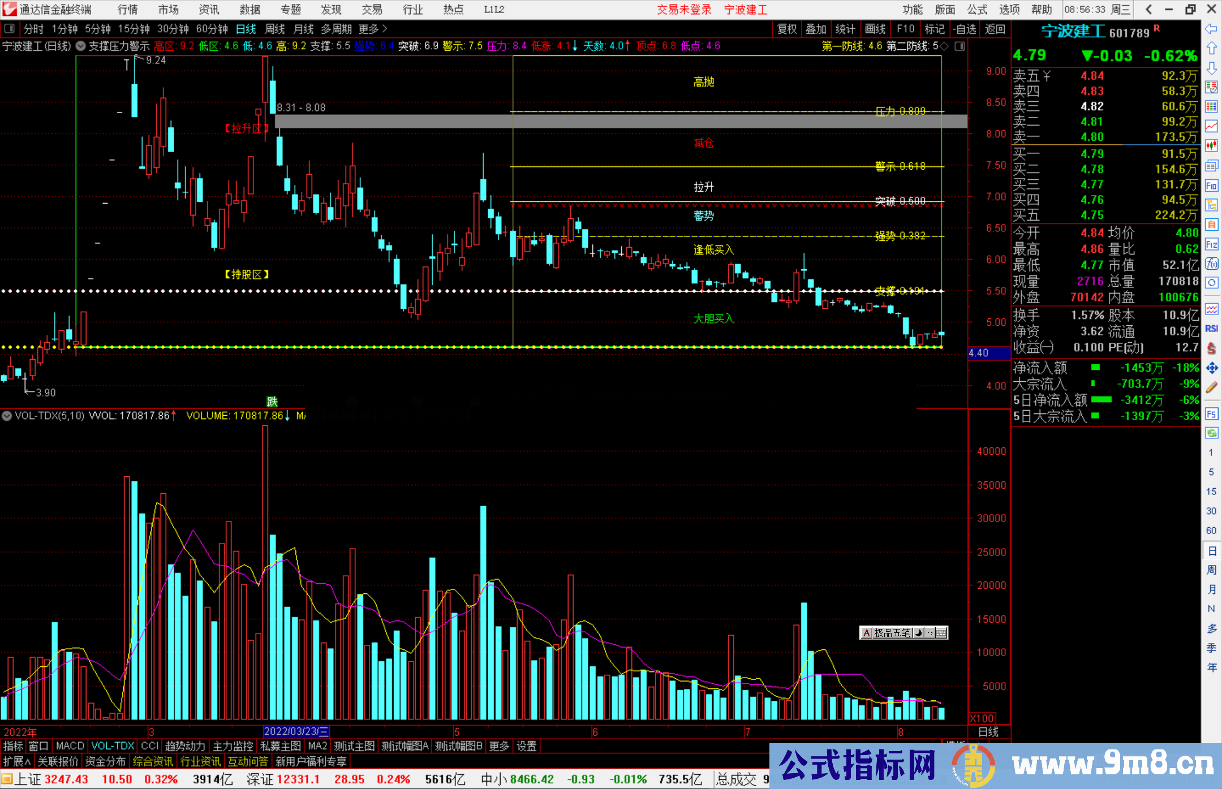Toggle the VOL-TDX indicator circle button
Image resolution: width=1222 pixels, height=789 pixels.
tap(7, 416)
